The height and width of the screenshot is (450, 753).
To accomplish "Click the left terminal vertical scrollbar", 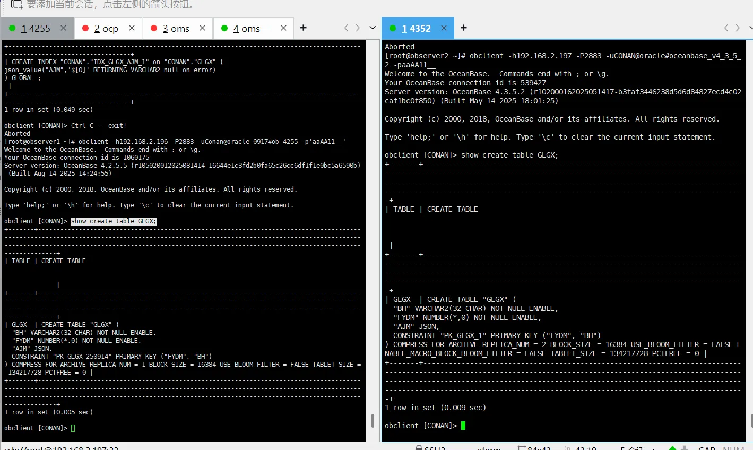I will pos(373,420).
